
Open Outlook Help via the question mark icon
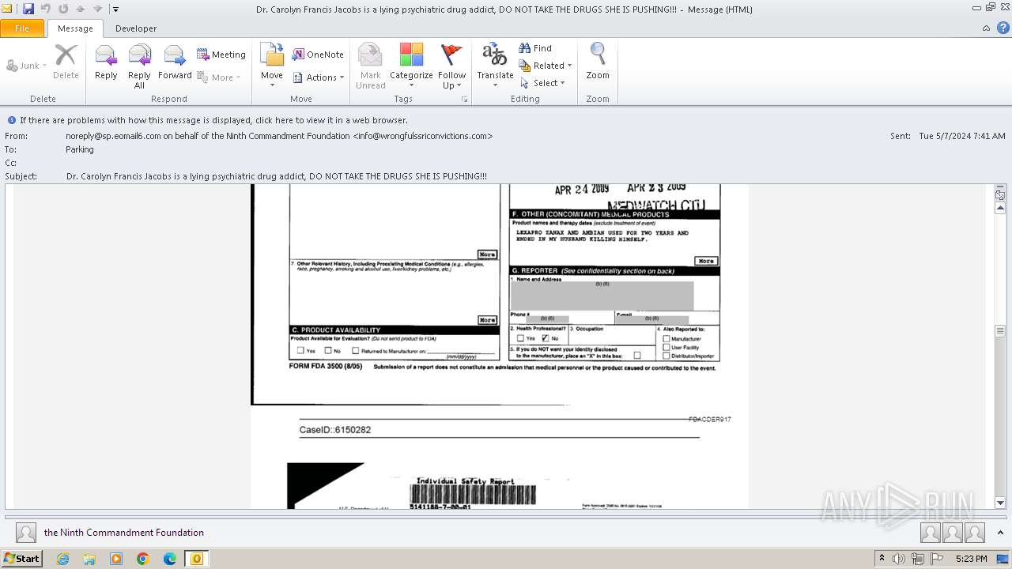(x=1003, y=28)
